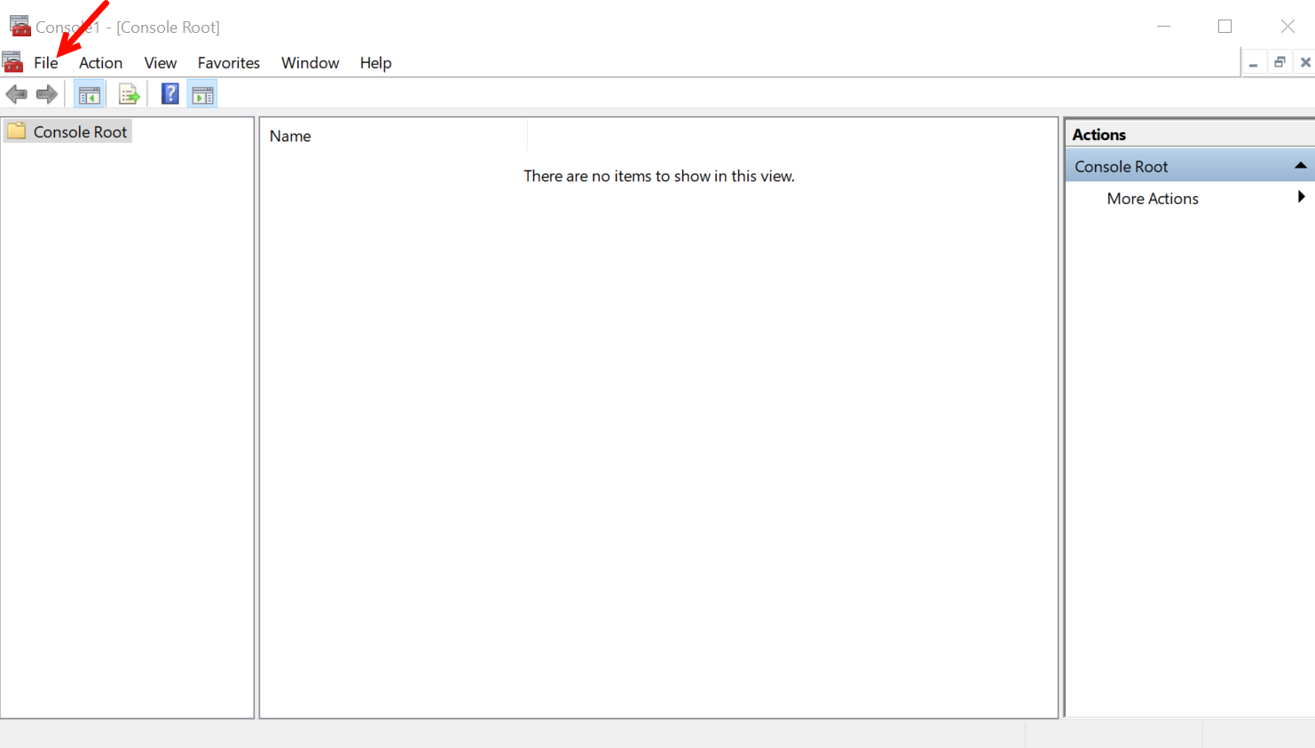
Task: Minimize the inner Console Root child window
Action: [1253, 62]
